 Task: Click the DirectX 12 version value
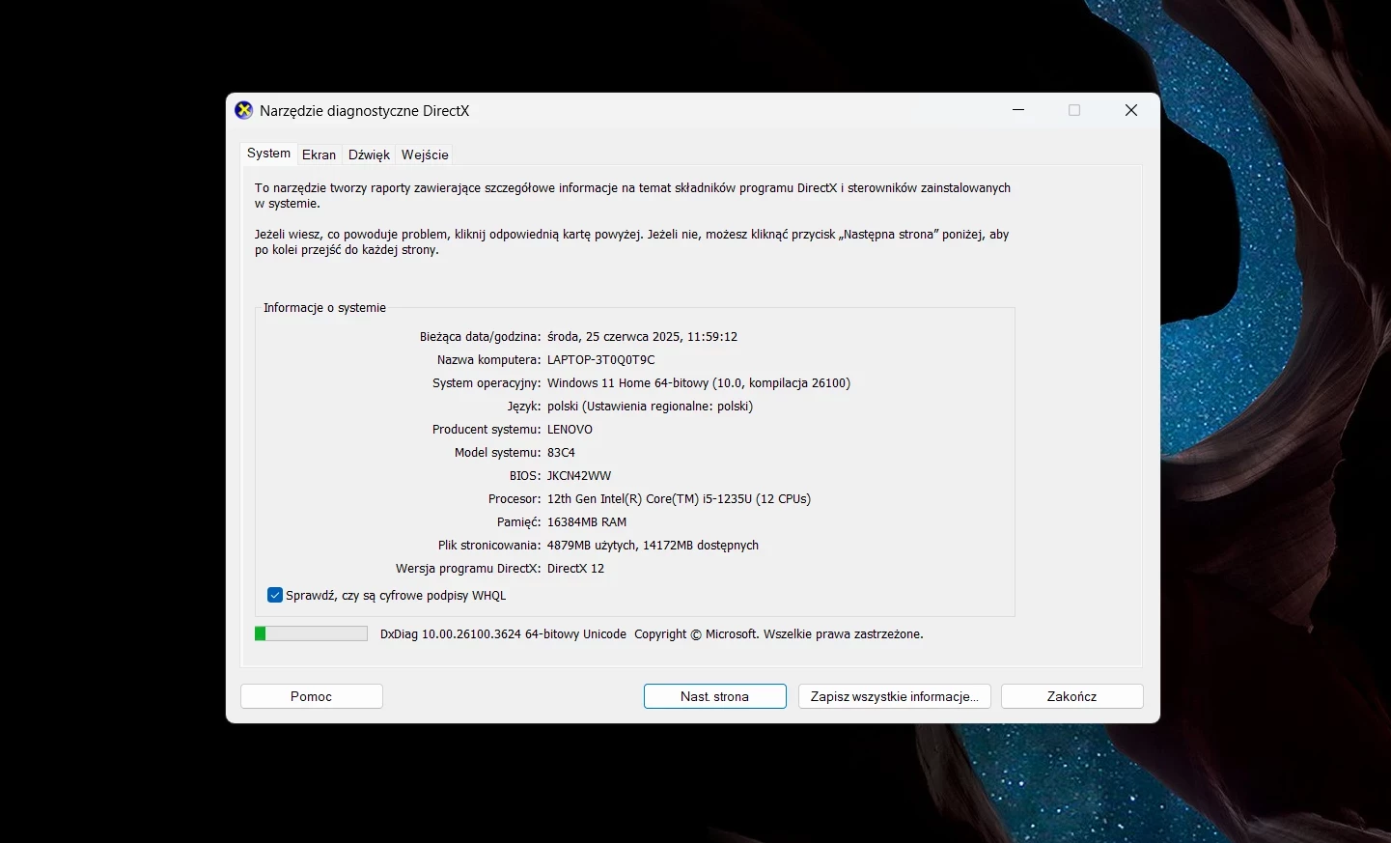click(x=575, y=568)
